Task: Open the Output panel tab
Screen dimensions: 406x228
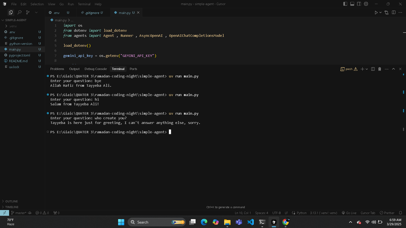Action: 74,69
